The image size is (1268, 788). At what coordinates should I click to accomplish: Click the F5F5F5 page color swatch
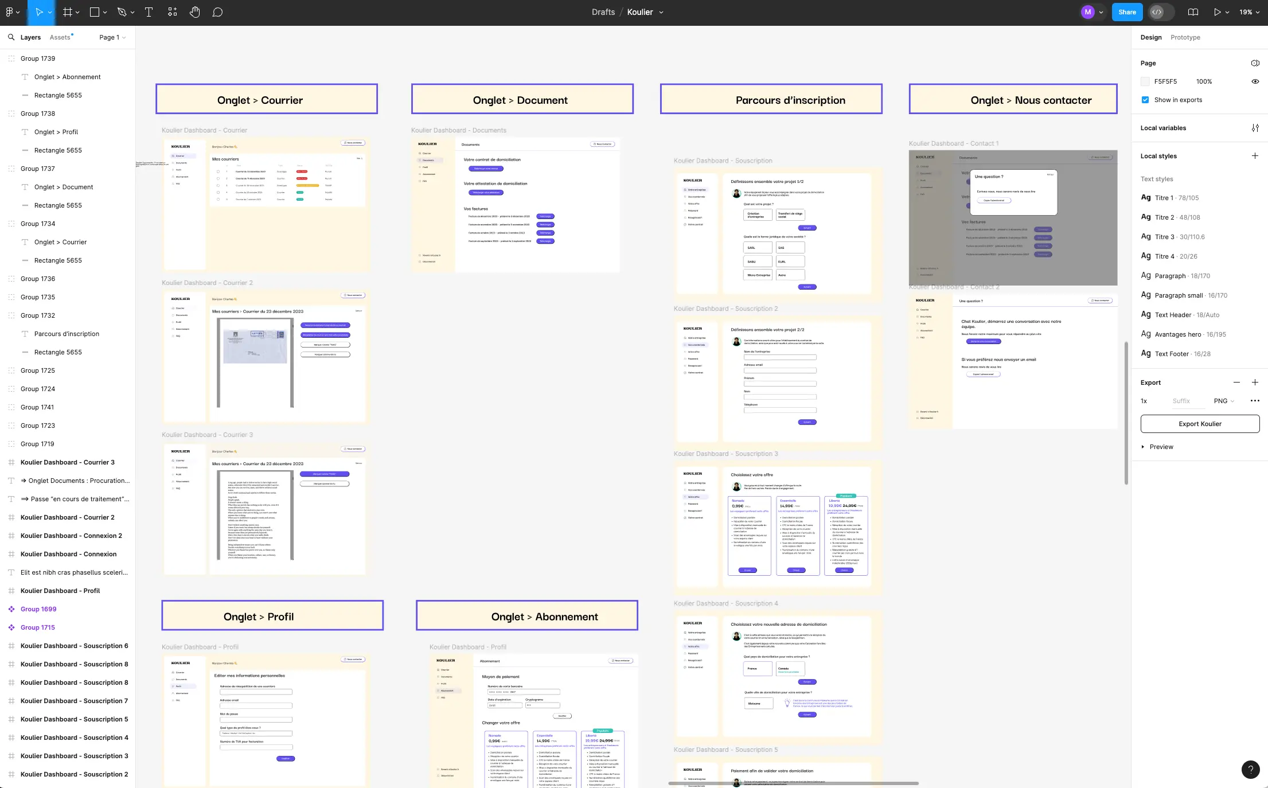coord(1145,81)
